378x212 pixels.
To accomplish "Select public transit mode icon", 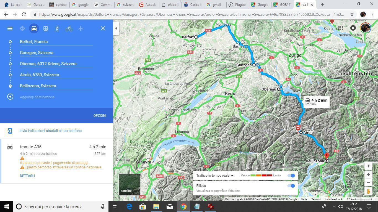I will pos(46,28).
